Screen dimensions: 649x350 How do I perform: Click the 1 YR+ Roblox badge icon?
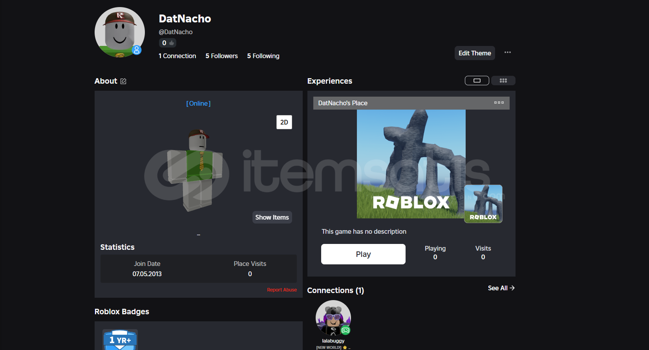point(120,340)
